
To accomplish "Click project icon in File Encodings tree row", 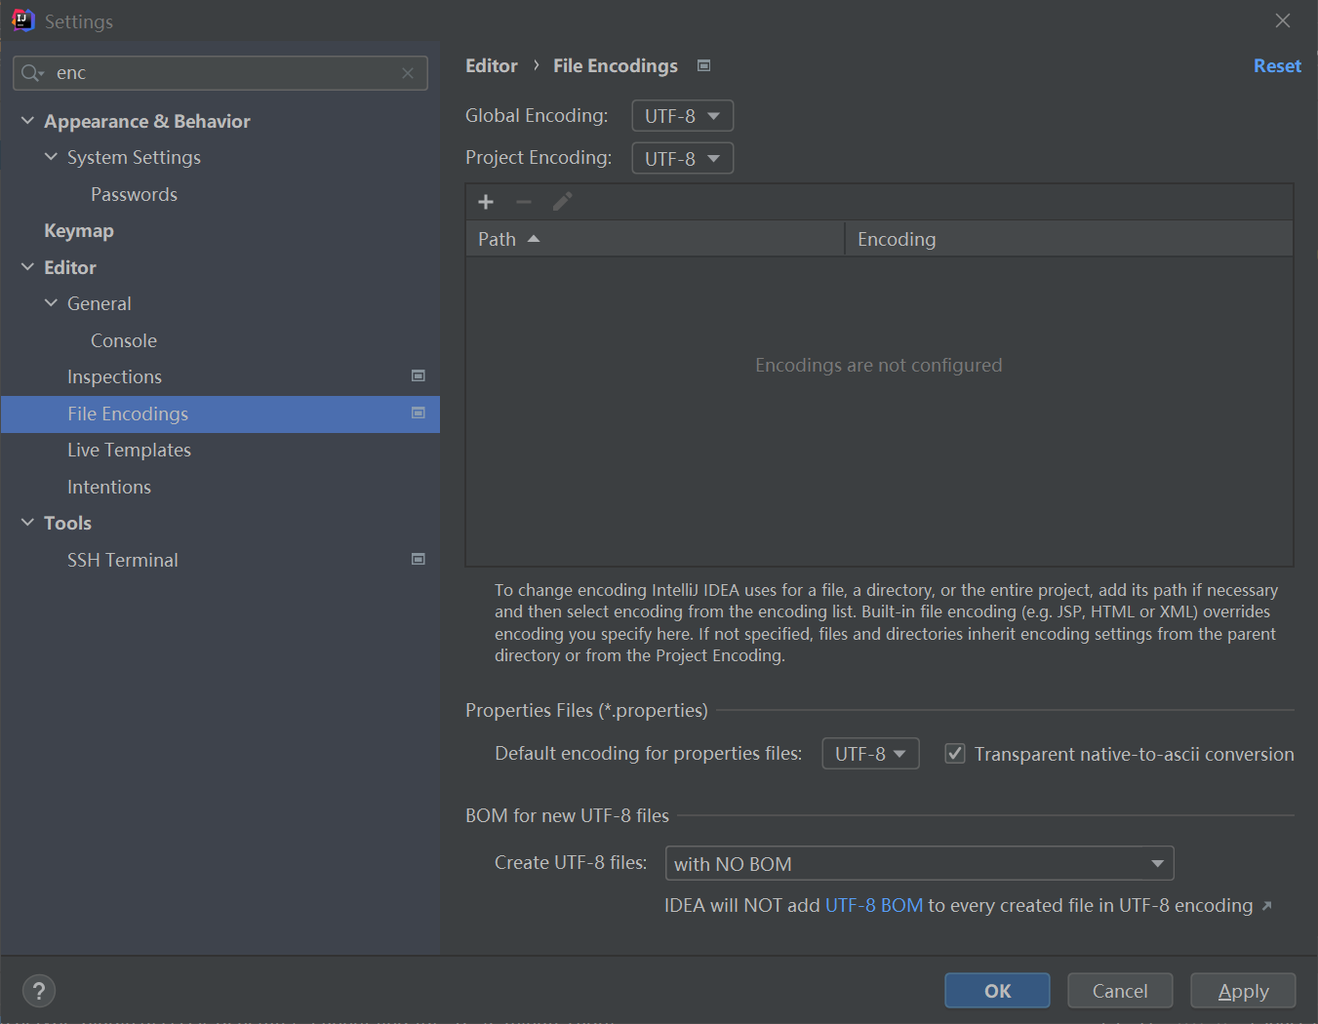I will [419, 413].
